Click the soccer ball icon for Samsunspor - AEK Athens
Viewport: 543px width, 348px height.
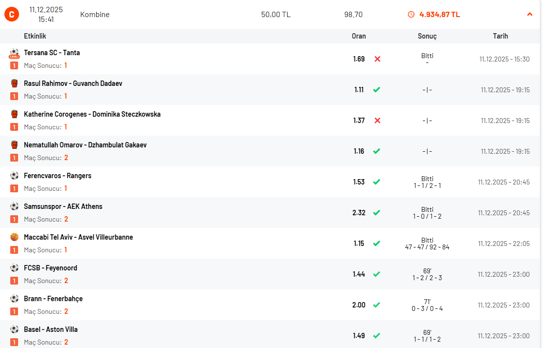tap(14, 206)
